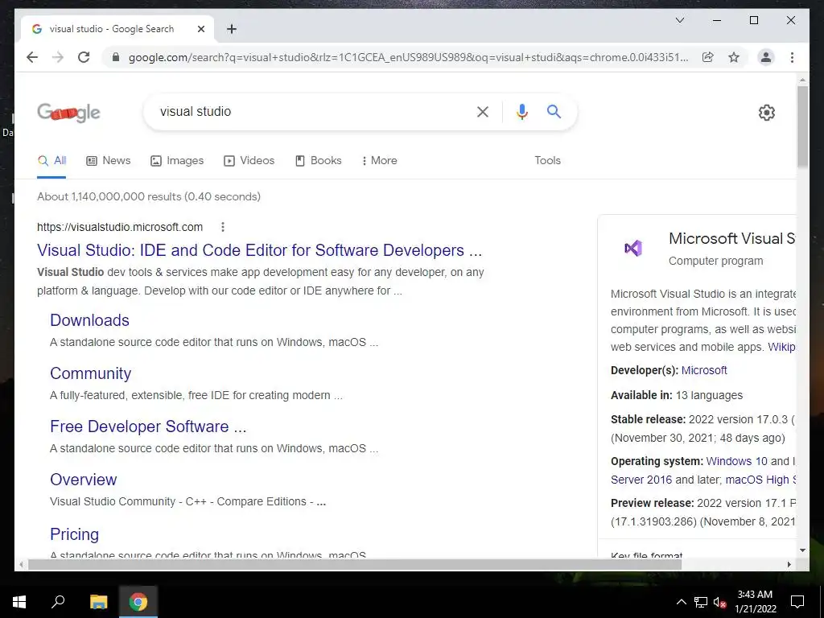Bookmark this page with the star icon
824x618 pixels.
pos(734,57)
